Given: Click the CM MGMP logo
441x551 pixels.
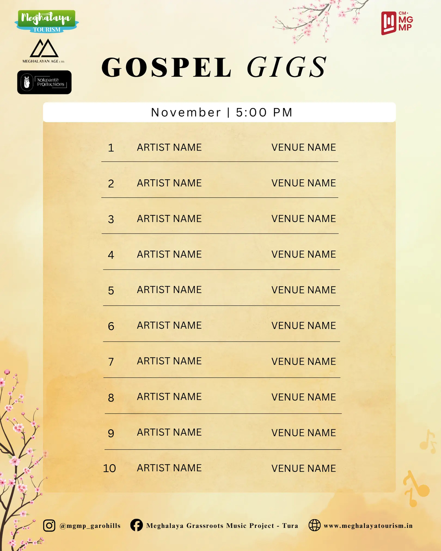Looking at the screenshot, I should pos(397,23).
